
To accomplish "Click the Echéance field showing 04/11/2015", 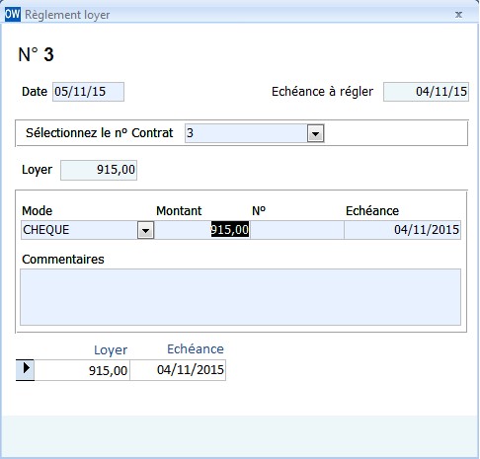I will pyautogui.click(x=402, y=230).
